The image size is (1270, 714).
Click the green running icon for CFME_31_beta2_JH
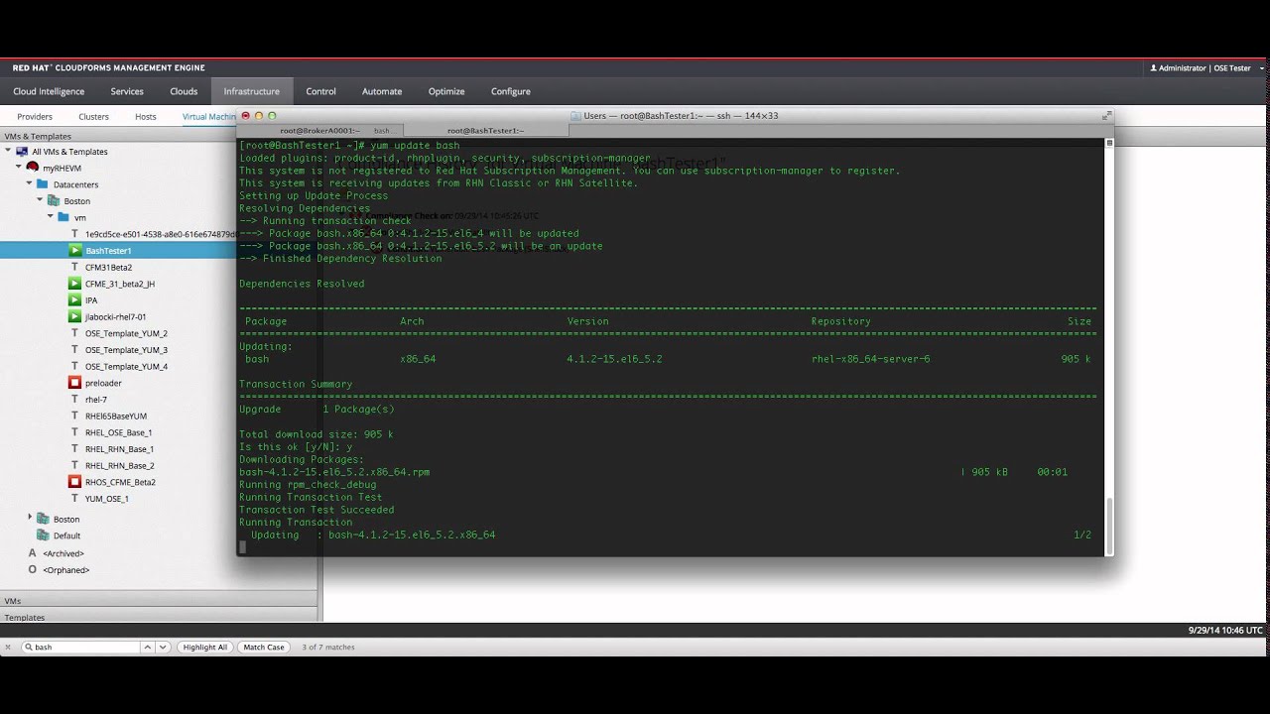click(x=74, y=284)
